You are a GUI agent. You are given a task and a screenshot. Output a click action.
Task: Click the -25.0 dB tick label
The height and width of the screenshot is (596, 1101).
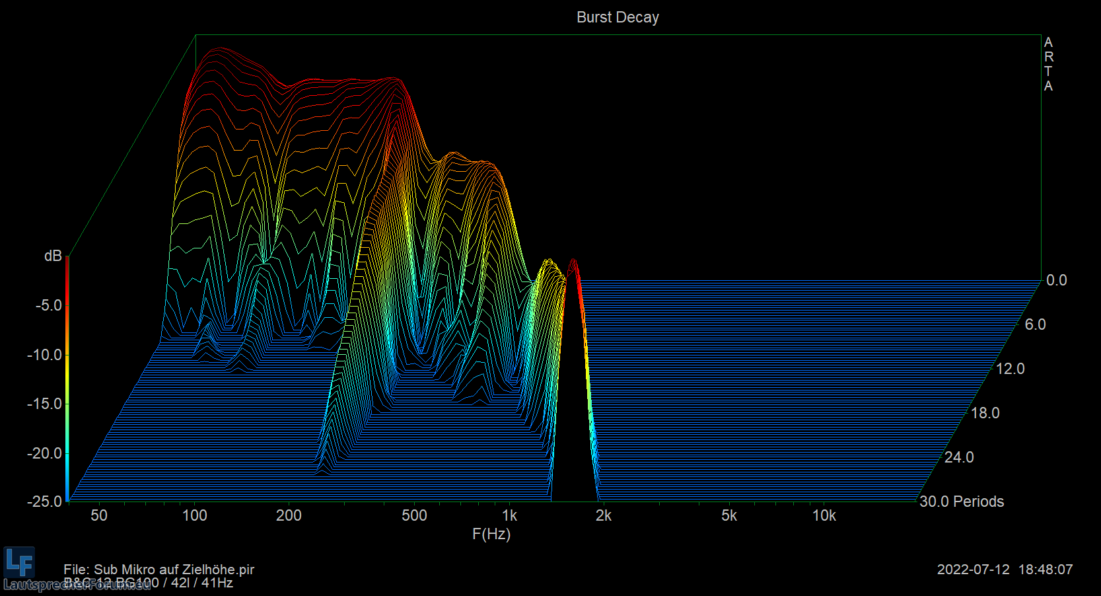[44, 502]
